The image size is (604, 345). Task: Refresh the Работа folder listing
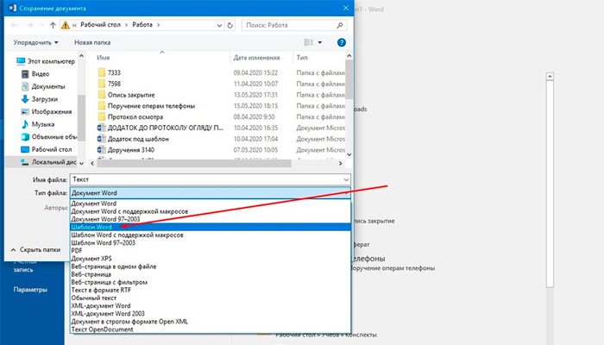pyautogui.click(x=230, y=25)
